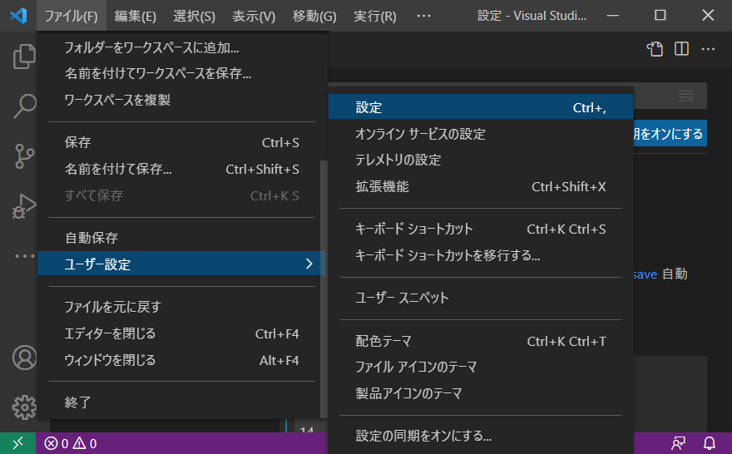Open テレメトリの設定
The width and height of the screenshot is (732, 454).
coord(481,160)
